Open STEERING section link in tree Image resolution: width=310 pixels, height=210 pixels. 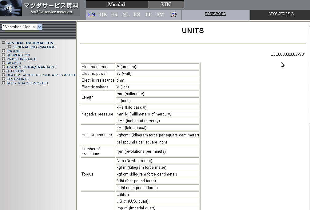pyautogui.click(x=15, y=71)
